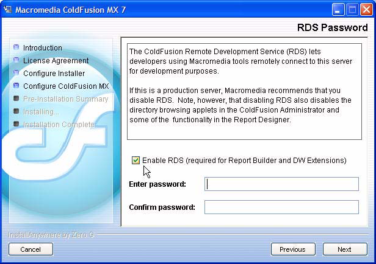Return to the Previous installer step
Screen dimensions: 376x264
pos(293,249)
